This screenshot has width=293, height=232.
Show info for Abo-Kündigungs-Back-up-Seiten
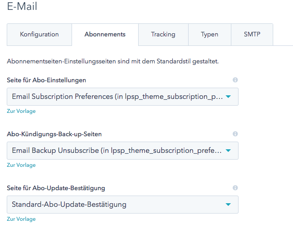pos(235,134)
